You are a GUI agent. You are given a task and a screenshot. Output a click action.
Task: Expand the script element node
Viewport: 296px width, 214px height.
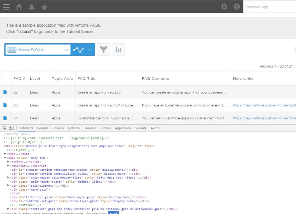(8, 162)
